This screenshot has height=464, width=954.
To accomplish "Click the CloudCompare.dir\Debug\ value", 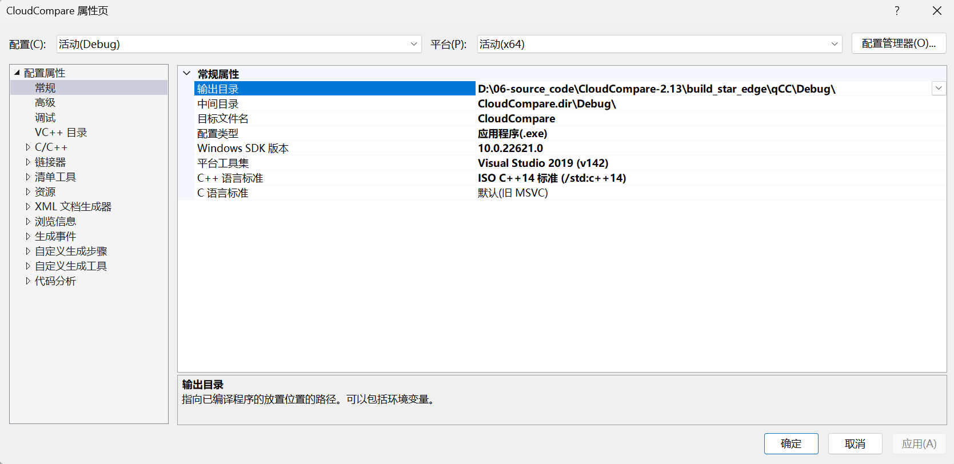I will point(546,103).
